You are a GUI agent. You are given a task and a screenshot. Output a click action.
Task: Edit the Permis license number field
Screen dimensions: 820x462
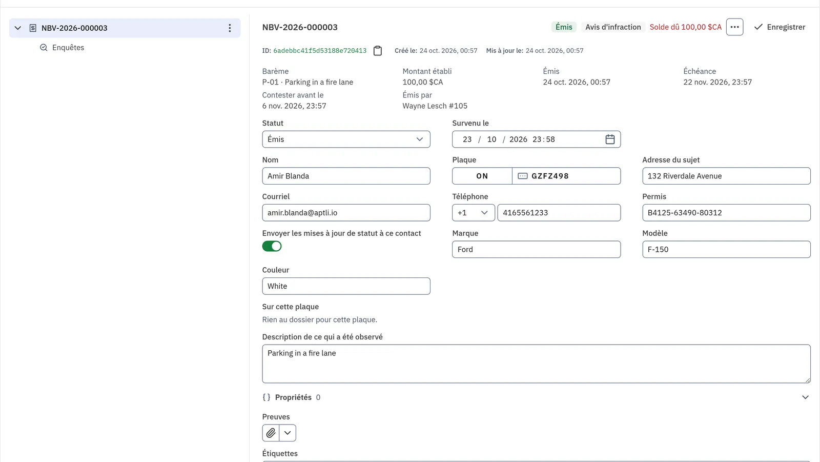[726, 213]
